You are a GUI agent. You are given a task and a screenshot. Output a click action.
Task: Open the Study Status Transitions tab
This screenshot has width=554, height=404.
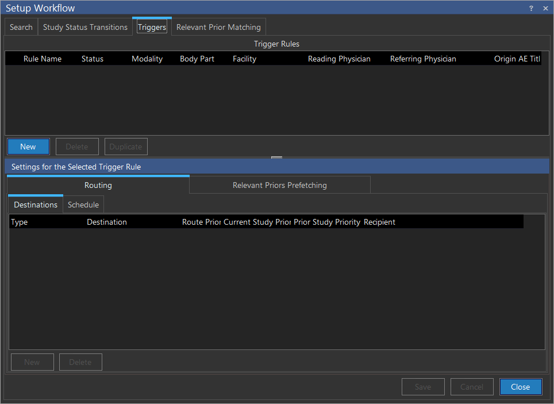coord(85,27)
